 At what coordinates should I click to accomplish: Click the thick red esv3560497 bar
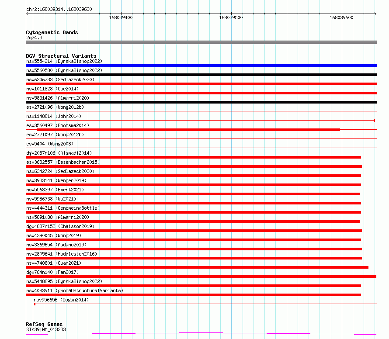point(188,130)
